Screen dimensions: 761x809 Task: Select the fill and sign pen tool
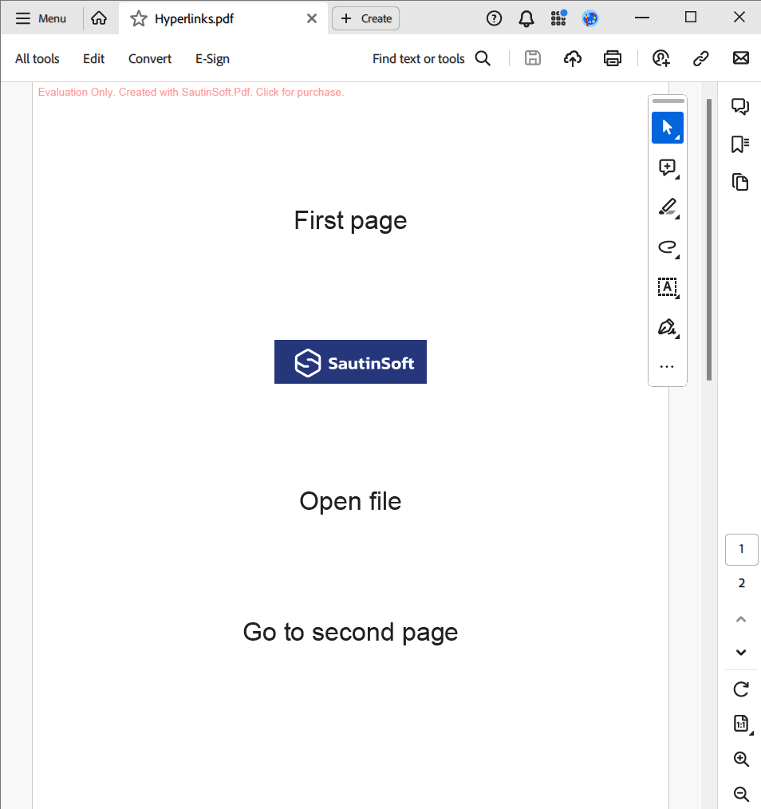[x=668, y=327]
